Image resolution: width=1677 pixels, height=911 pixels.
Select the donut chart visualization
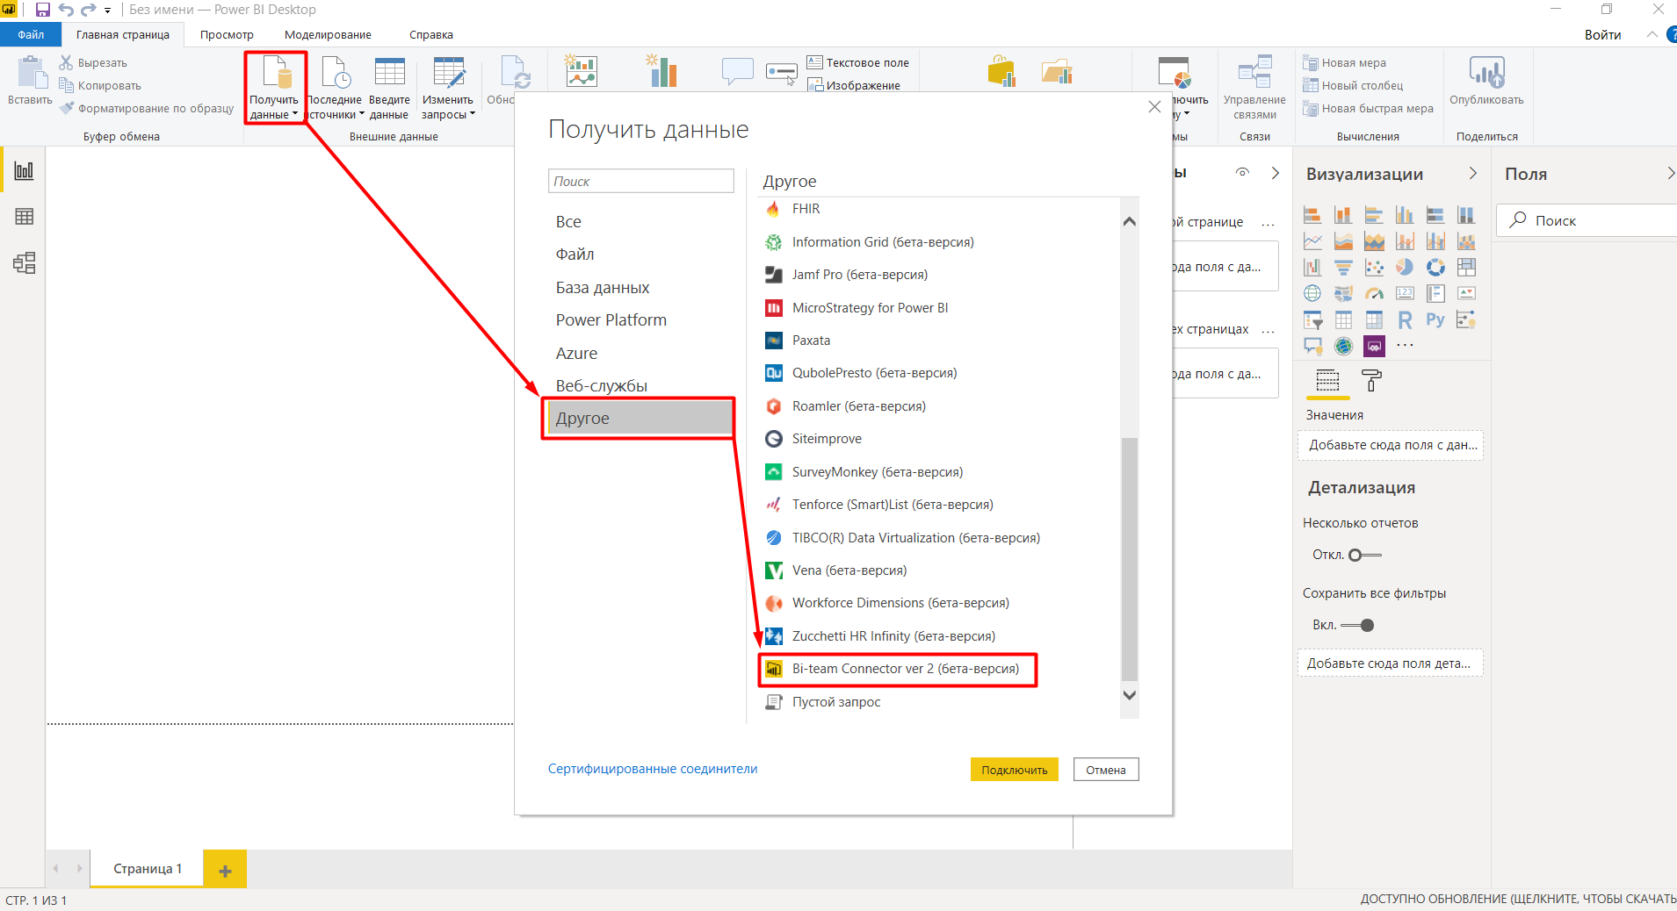pos(1435,268)
